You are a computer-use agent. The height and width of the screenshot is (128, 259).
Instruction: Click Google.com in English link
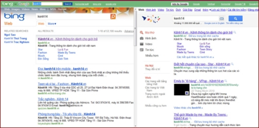(x=214, y=23)
